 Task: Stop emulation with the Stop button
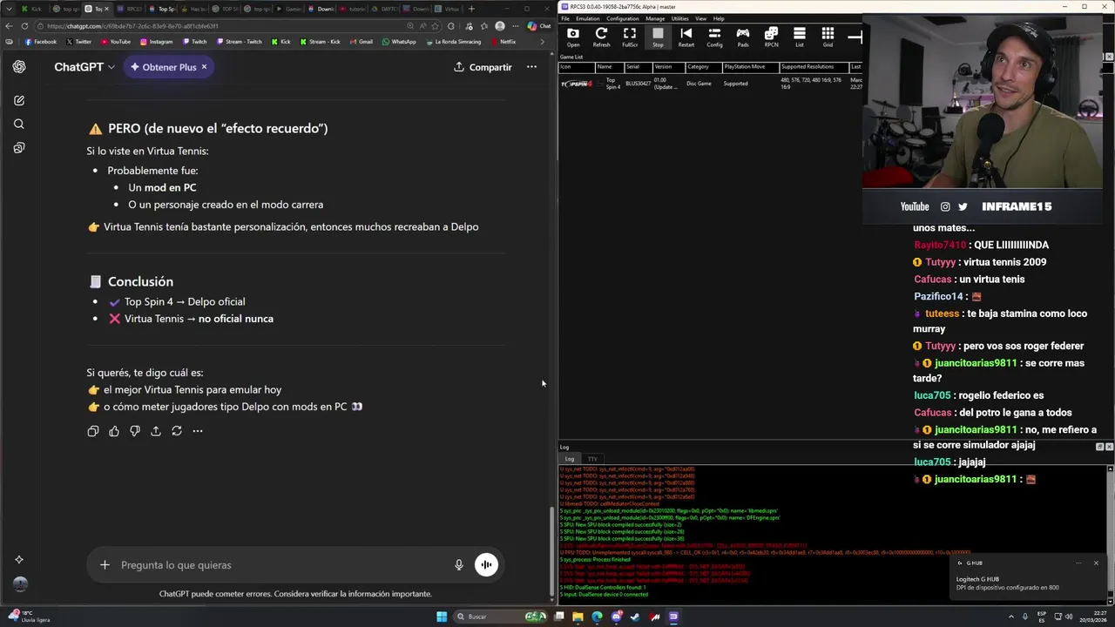pyautogui.click(x=658, y=37)
